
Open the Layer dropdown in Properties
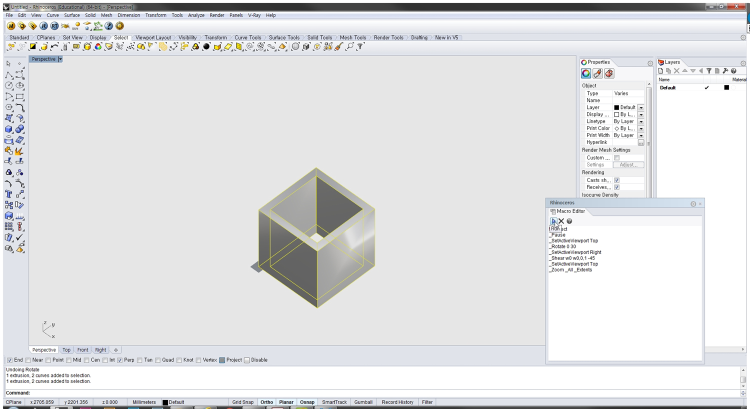pyautogui.click(x=641, y=107)
